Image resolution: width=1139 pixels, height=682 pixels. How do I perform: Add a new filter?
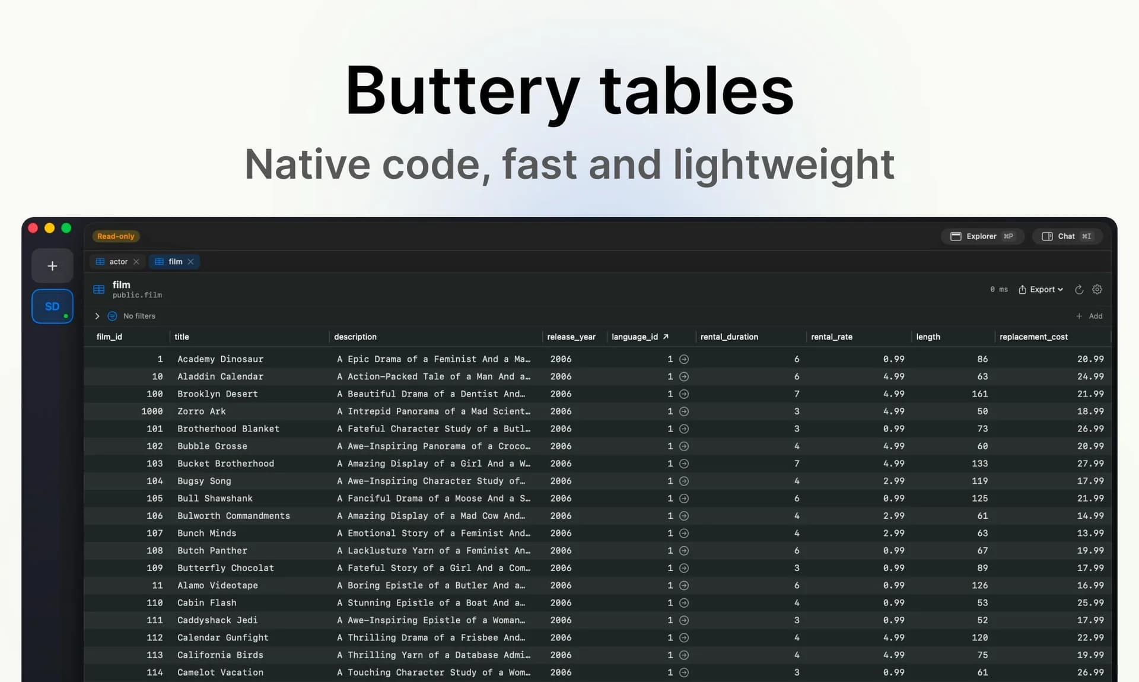click(x=1089, y=316)
